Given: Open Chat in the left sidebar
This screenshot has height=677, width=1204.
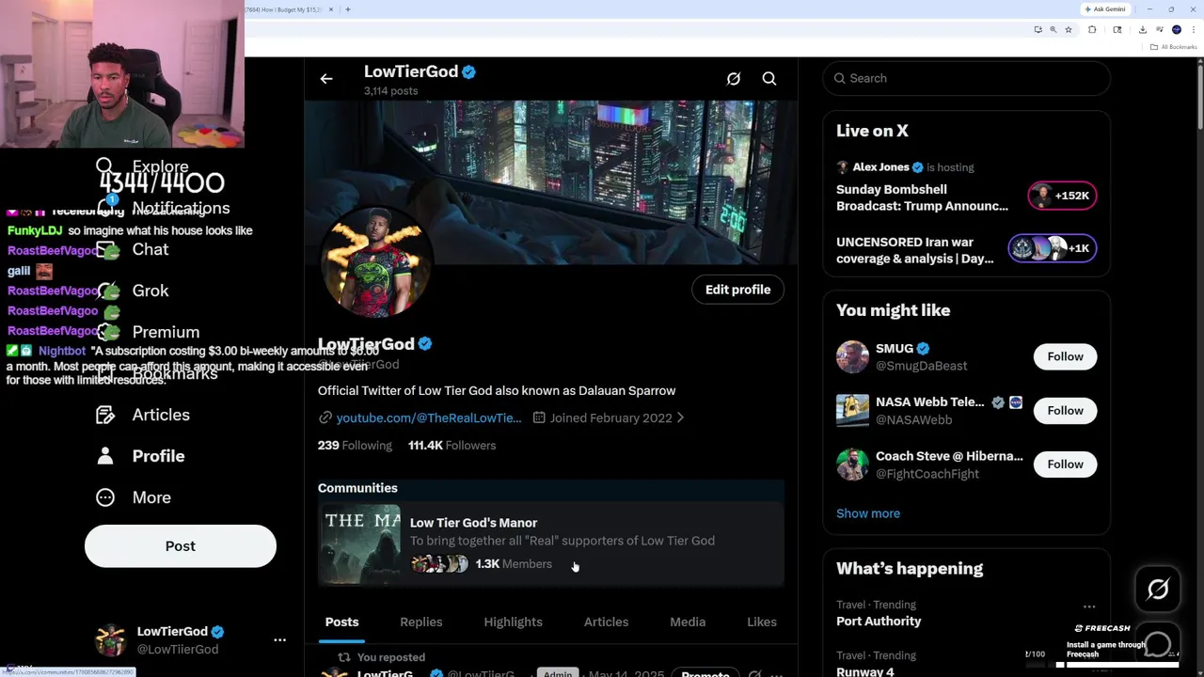Looking at the screenshot, I should (133, 249).
